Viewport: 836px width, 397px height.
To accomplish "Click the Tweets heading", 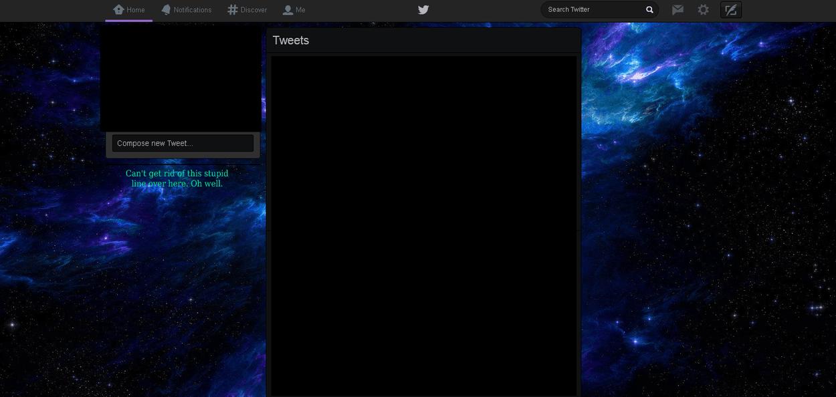I will tap(291, 40).
